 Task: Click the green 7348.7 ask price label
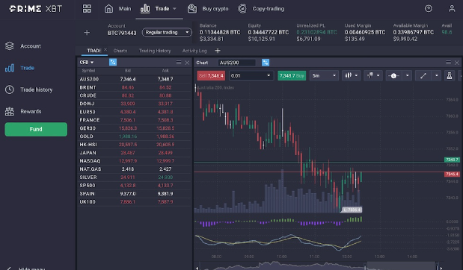pyautogui.click(x=452, y=160)
